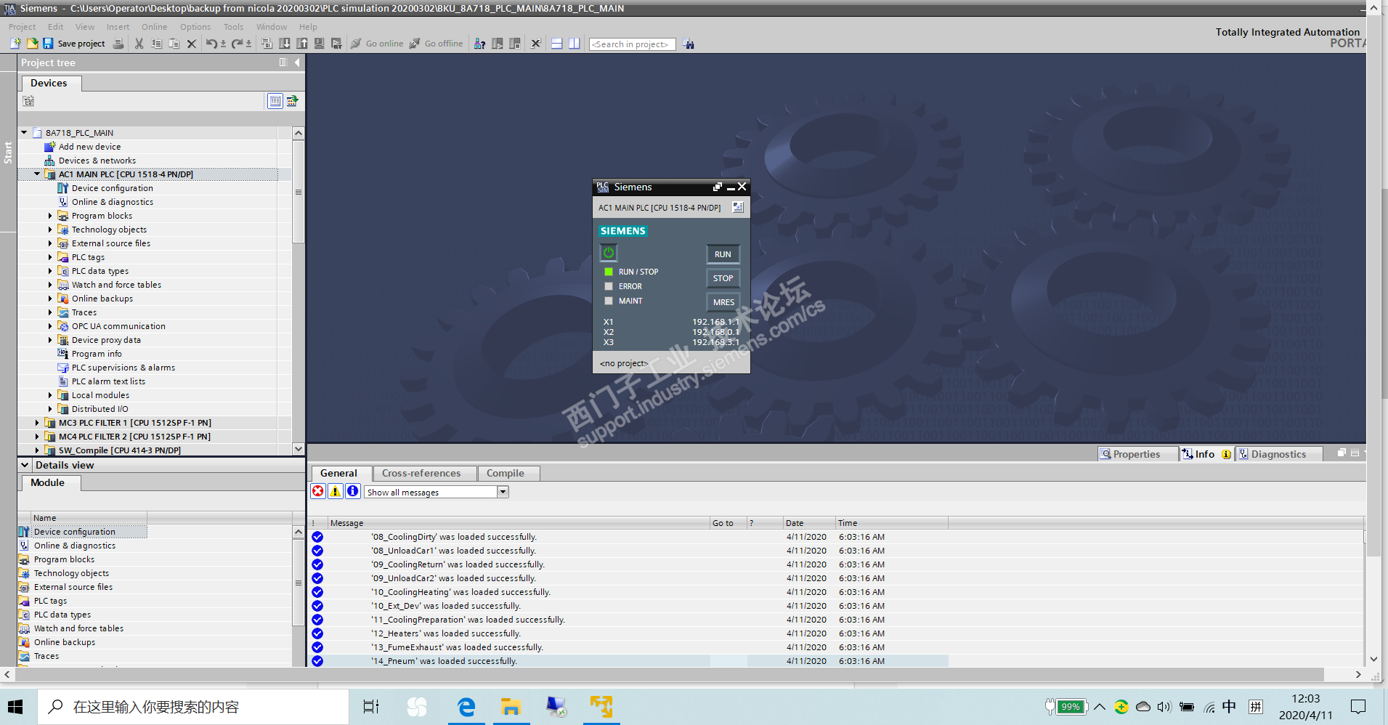Viewport: 1388px width, 725px height.
Task: Toggle information messages filter in Info panel
Action: [353, 492]
